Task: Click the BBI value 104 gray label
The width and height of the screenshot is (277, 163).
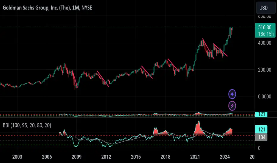Action: (261, 137)
